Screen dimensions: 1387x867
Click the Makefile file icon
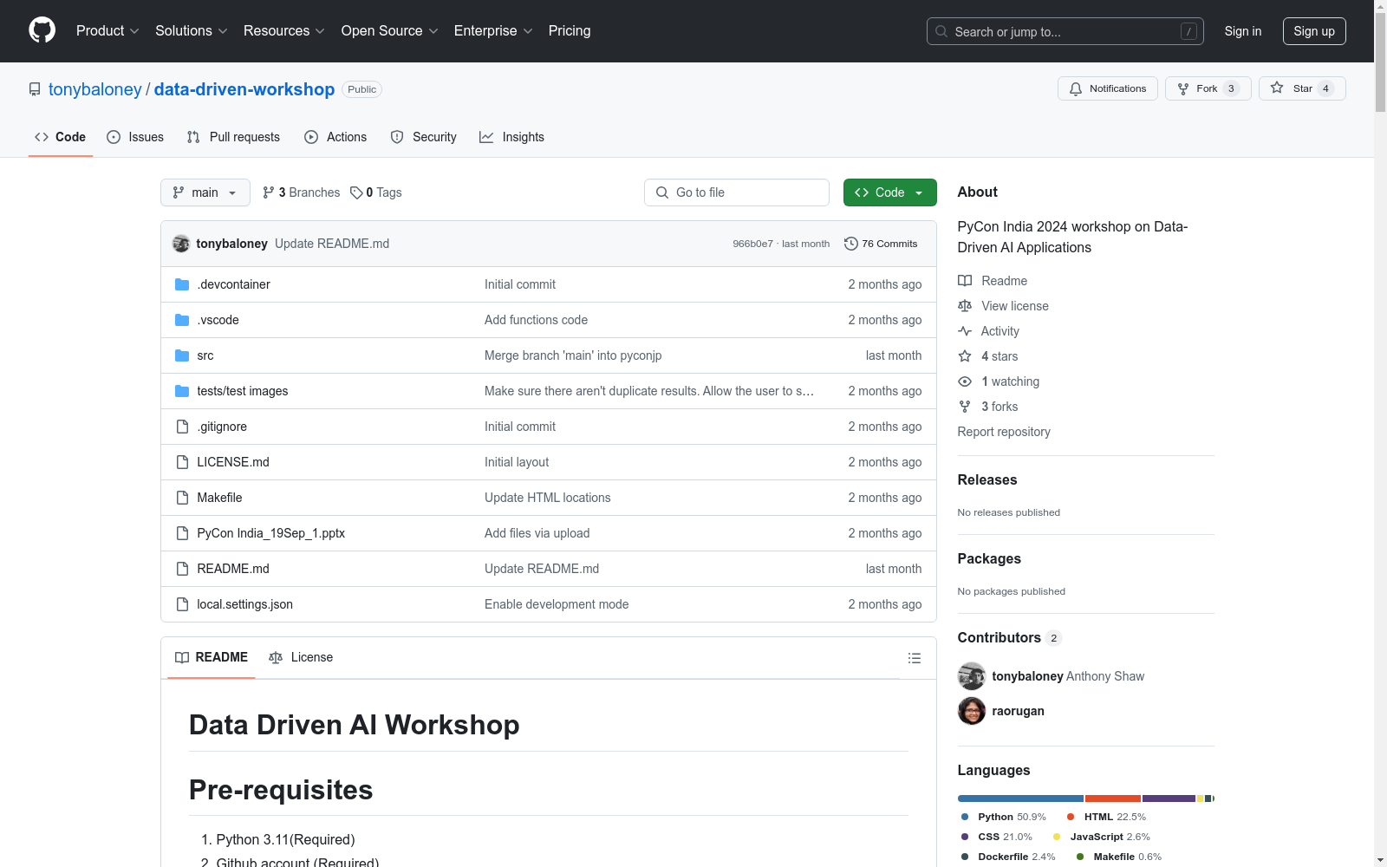(x=182, y=498)
